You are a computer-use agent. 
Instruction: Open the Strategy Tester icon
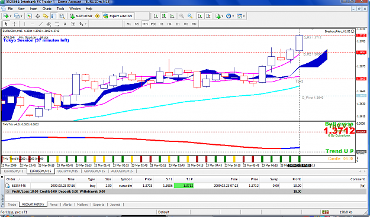(x=62, y=16)
